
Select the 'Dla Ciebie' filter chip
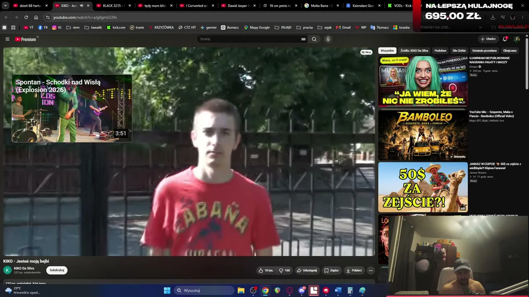pos(459,51)
